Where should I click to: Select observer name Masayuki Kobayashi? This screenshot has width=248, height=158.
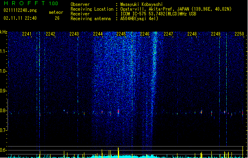tap(142, 4)
